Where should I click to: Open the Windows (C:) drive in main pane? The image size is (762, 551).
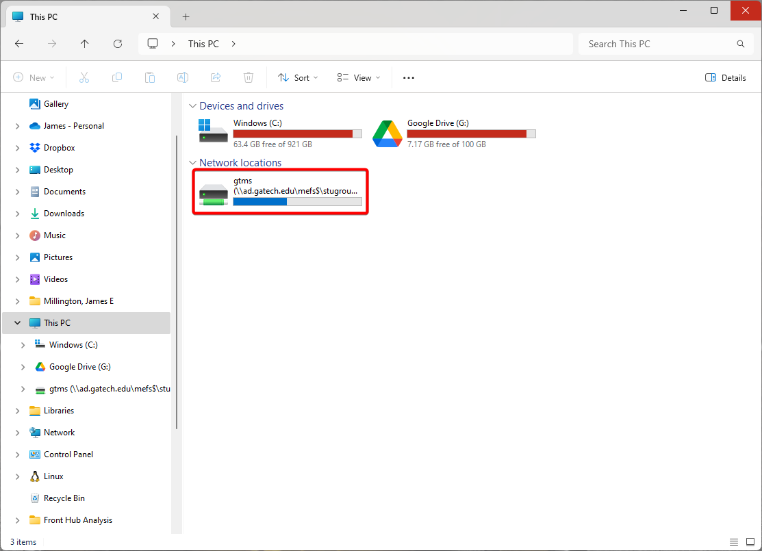click(214, 133)
